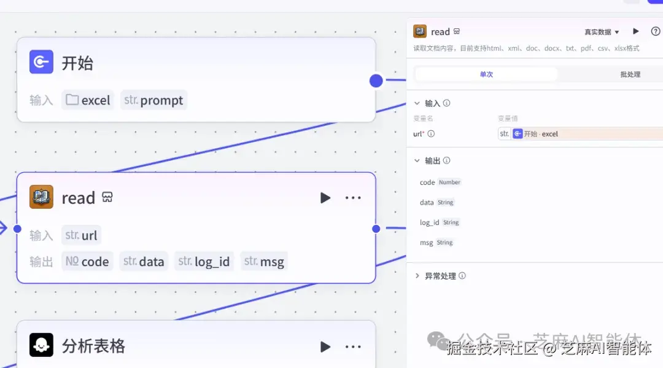This screenshot has height=368, width=663.
Task: Click the url variable value input field
Action: pyautogui.click(x=583, y=133)
